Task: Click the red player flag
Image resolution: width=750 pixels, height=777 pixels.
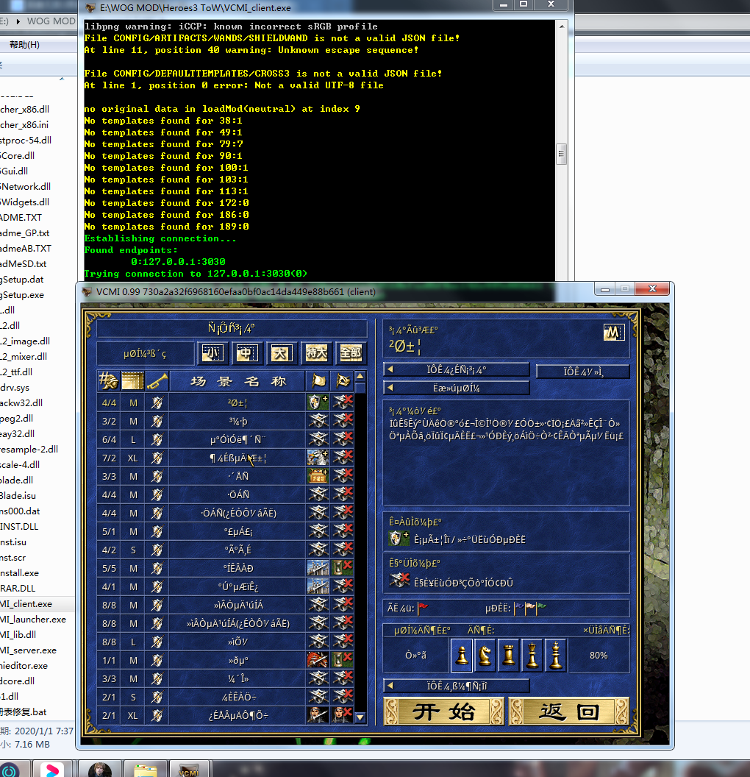Action: click(424, 608)
